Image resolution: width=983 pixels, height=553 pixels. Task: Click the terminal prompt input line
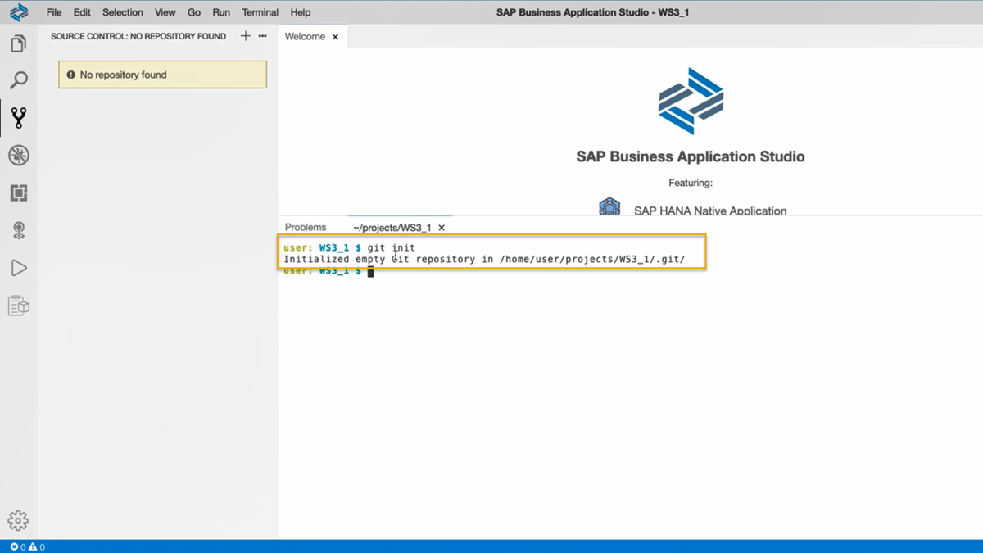(328, 271)
